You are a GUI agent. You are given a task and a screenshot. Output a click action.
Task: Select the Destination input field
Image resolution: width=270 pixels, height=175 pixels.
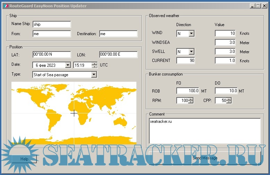tap(118, 34)
